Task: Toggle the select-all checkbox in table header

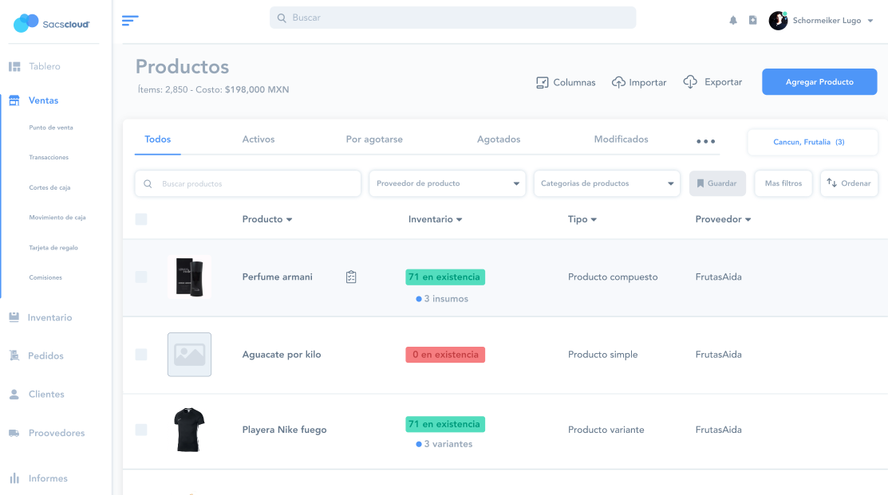Action: [x=141, y=219]
